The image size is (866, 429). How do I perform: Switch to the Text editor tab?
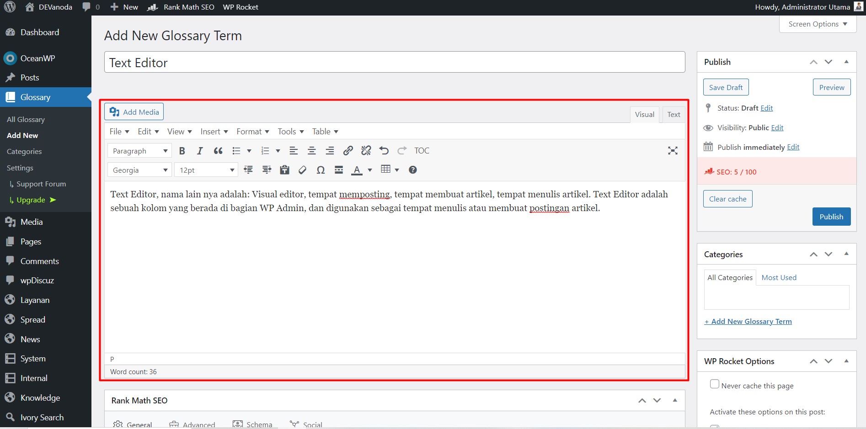(x=674, y=115)
